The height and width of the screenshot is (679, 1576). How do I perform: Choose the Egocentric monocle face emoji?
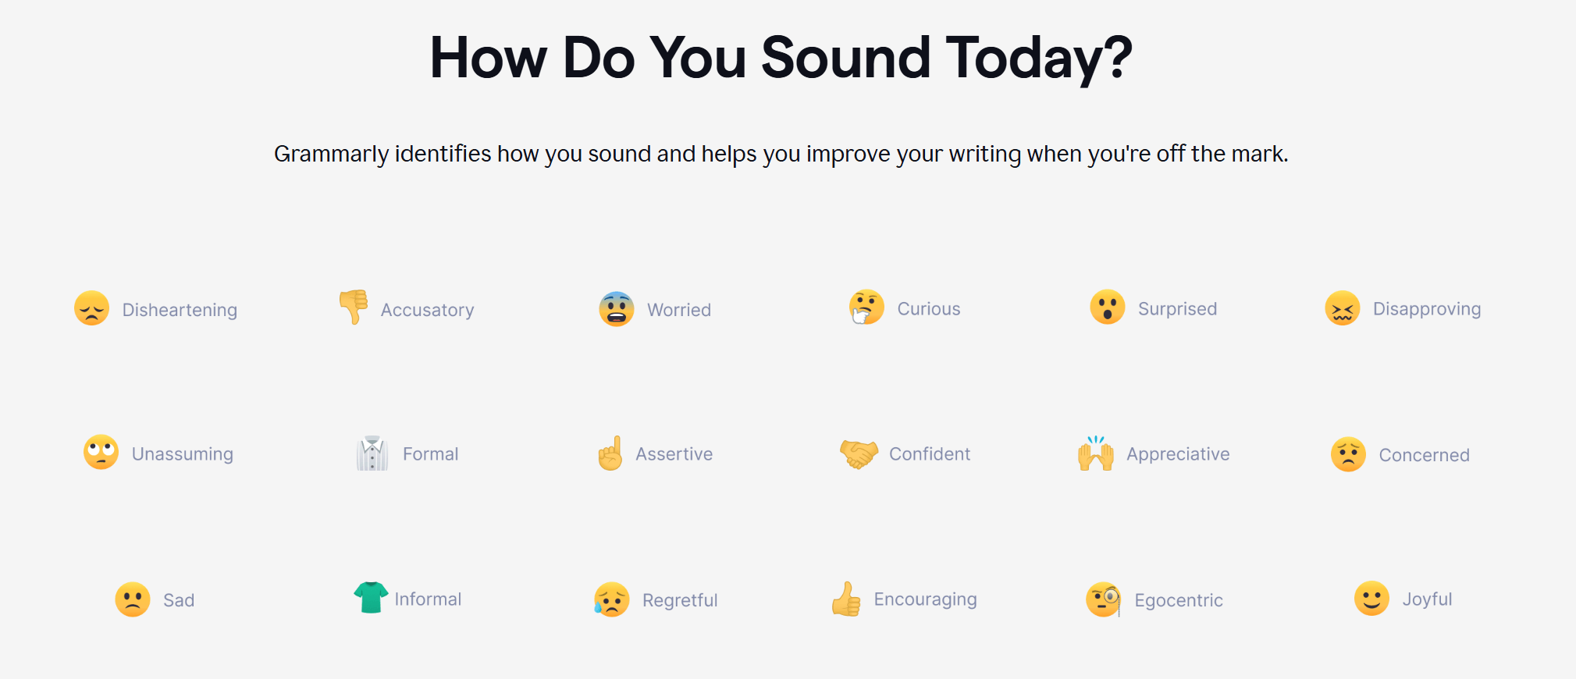pyautogui.click(x=1104, y=599)
